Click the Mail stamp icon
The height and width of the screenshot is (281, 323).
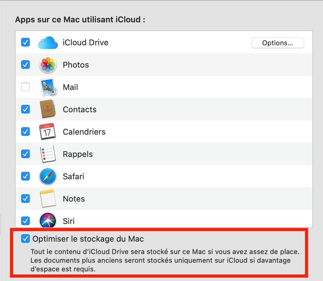pyautogui.click(x=48, y=87)
